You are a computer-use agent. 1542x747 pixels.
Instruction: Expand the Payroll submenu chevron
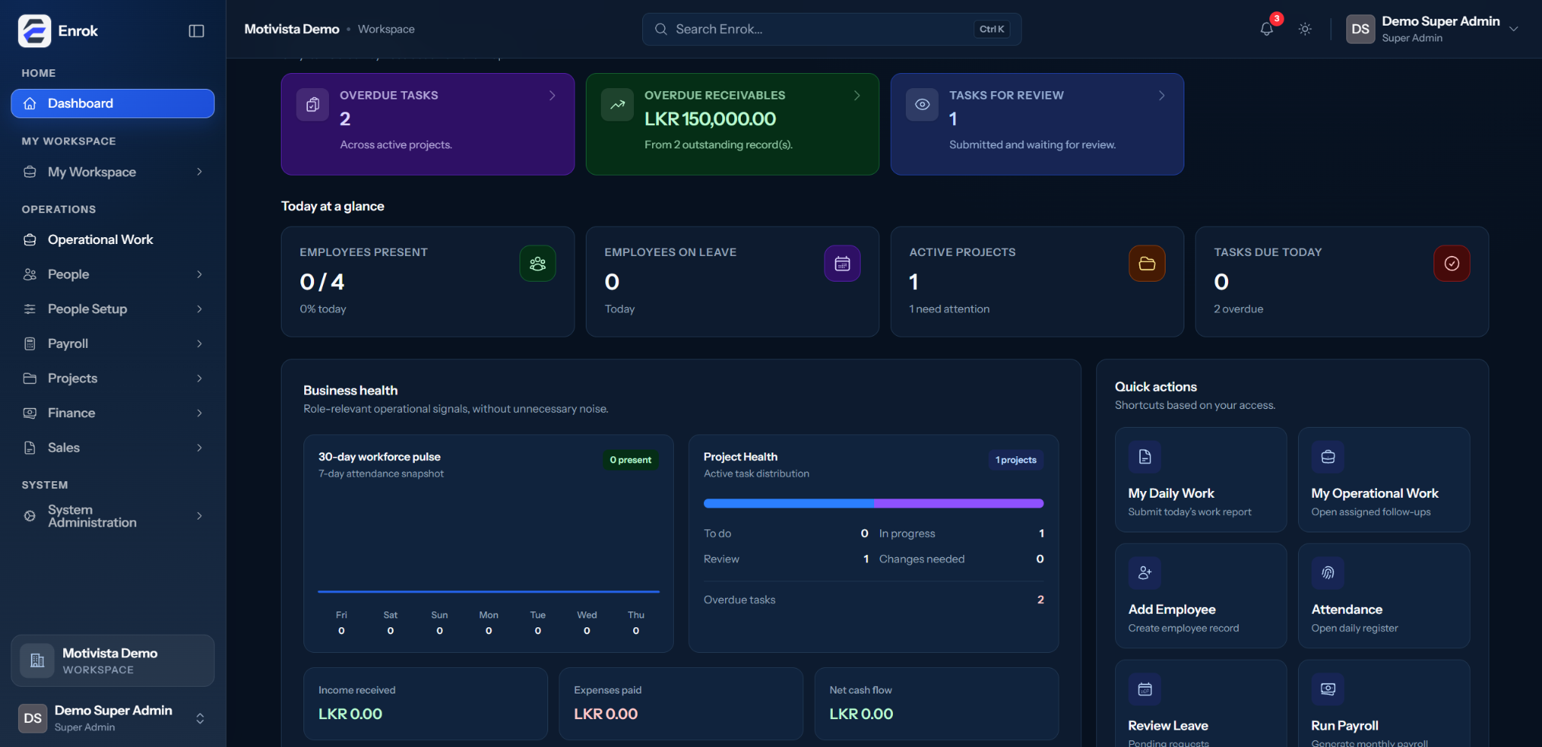[200, 343]
